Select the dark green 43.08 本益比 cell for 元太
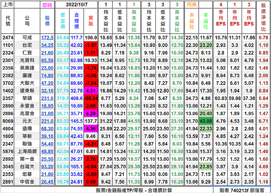Image resolution: width=271 pixels, height=193 pixels. 206,121
